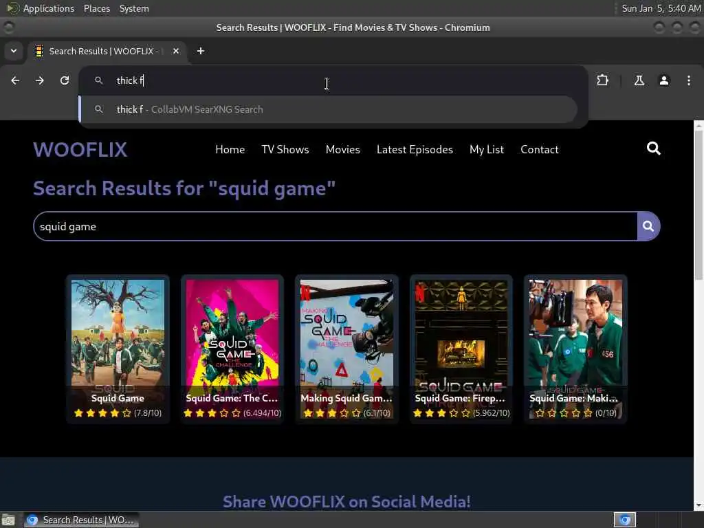
Task: Click the search icon in address bar
Action: coord(99,80)
